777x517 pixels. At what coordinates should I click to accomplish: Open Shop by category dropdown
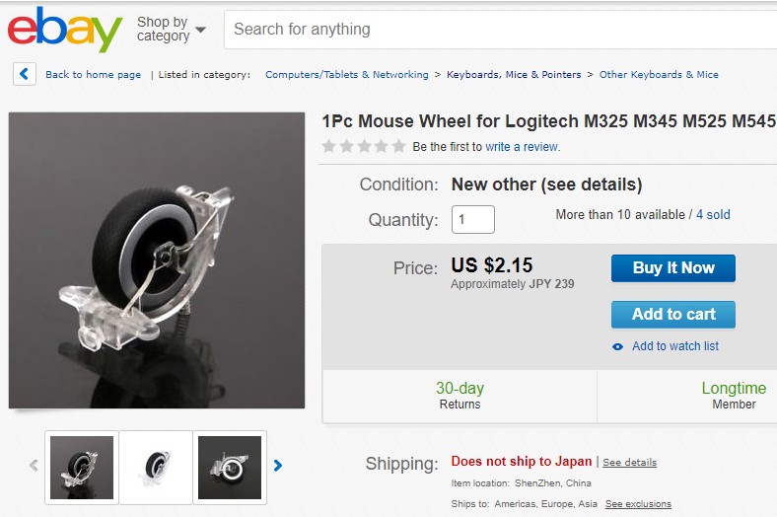tap(172, 30)
